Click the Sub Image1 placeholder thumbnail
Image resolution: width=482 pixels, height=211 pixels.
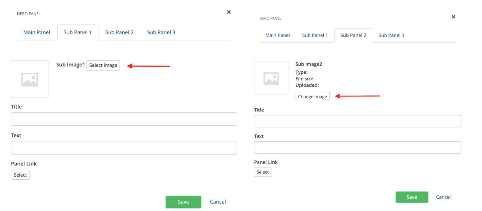[x=30, y=79]
